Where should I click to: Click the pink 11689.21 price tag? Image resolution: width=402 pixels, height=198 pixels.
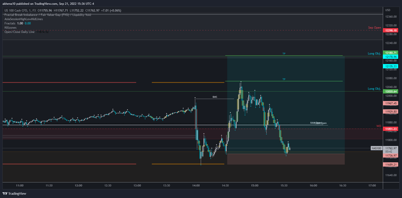pyautogui.click(x=391, y=165)
